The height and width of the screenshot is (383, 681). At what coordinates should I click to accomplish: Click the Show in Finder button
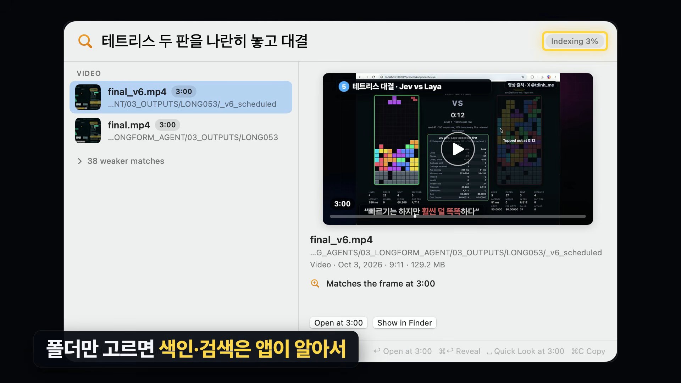pos(404,323)
